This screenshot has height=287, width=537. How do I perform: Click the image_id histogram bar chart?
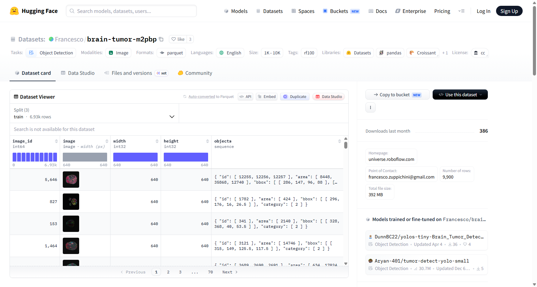[x=35, y=157]
